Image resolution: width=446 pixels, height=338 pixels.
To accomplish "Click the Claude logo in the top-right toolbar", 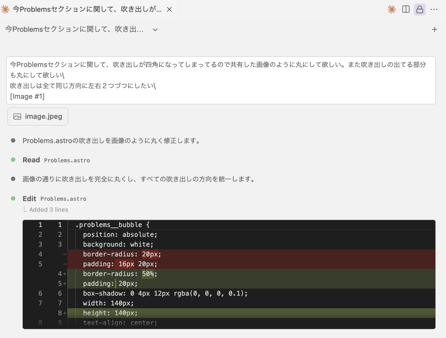I will (391, 9).
